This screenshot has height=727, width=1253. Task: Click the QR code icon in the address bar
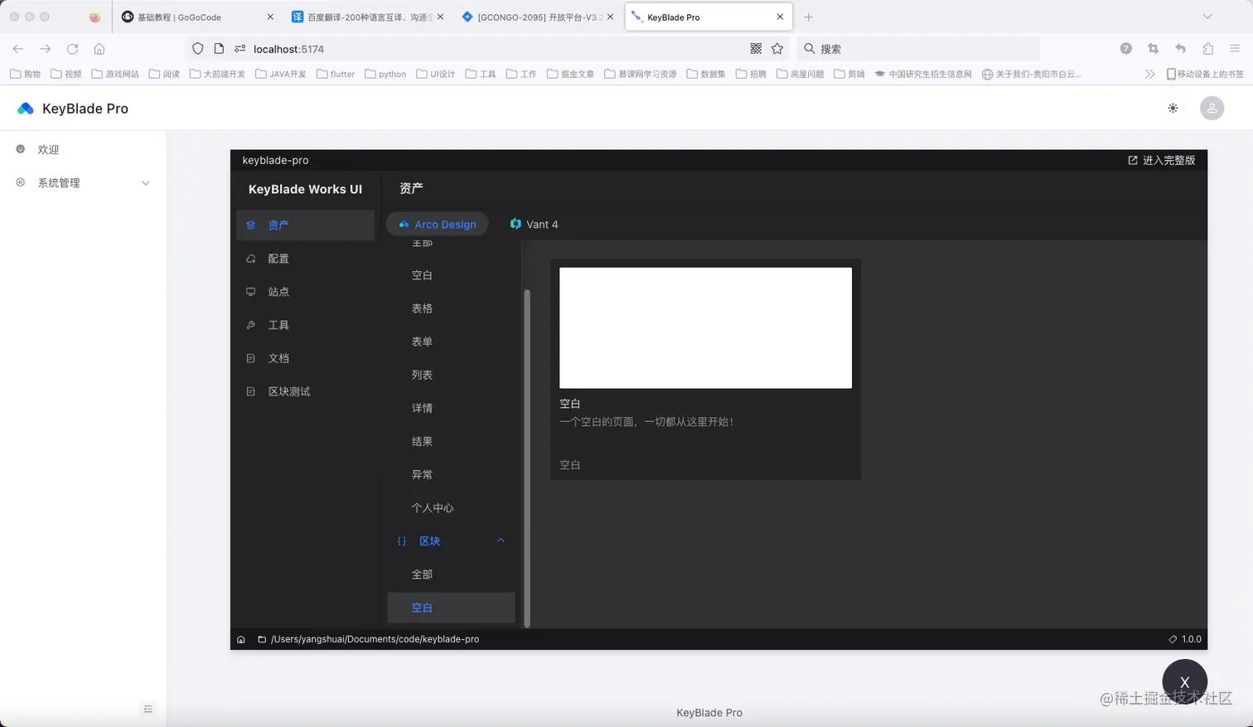pyautogui.click(x=756, y=49)
